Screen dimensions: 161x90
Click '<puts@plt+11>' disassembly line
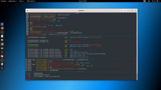pos(44,42)
